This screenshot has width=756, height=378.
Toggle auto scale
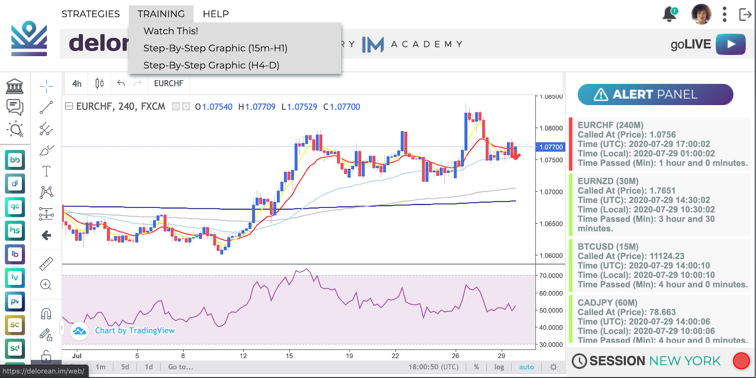(526, 367)
